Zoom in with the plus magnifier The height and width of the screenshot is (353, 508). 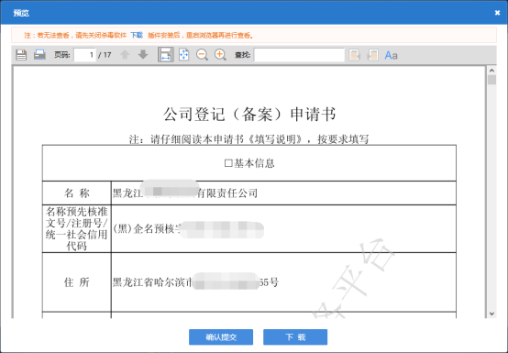click(220, 55)
